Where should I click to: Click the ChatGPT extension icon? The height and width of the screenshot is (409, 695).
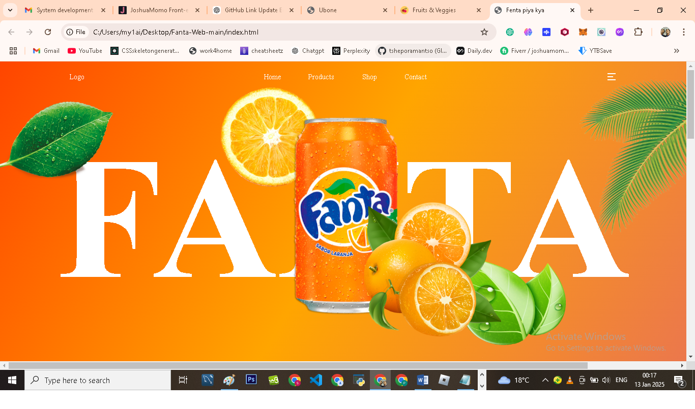pos(510,32)
